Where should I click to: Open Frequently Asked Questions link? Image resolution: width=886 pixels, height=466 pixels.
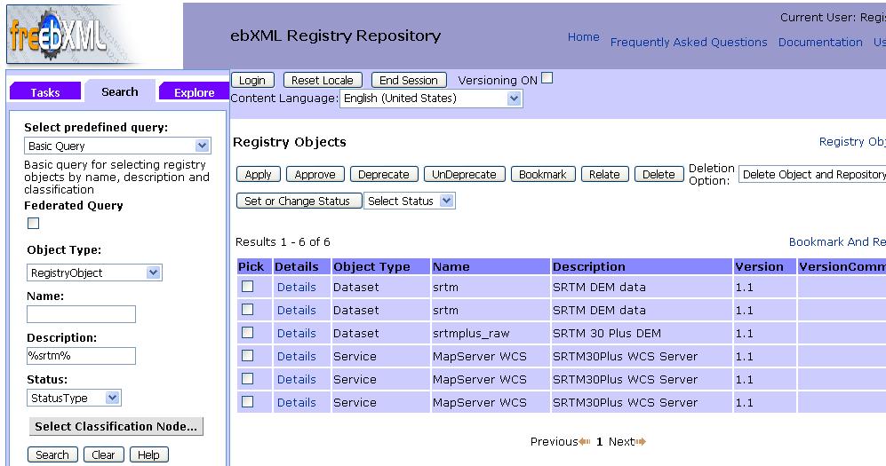pyautogui.click(x=688, y=42)
